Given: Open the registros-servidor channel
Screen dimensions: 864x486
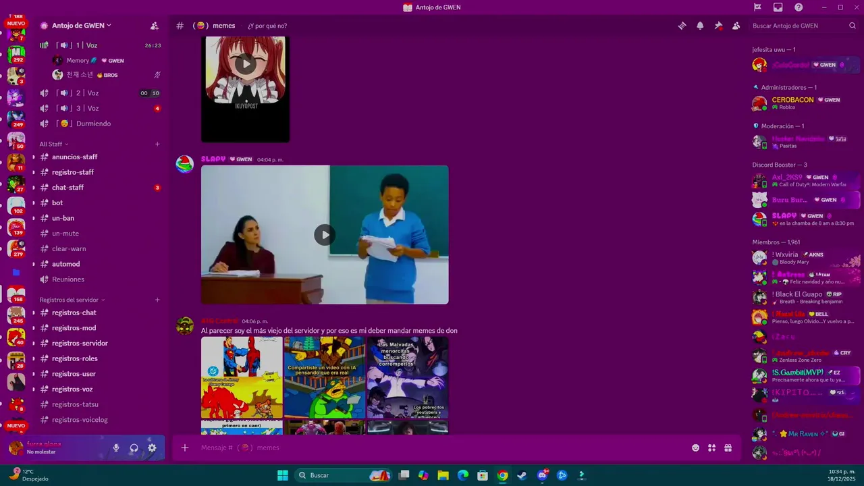Looking at the screenshot, I should click(x=100, y=343).
